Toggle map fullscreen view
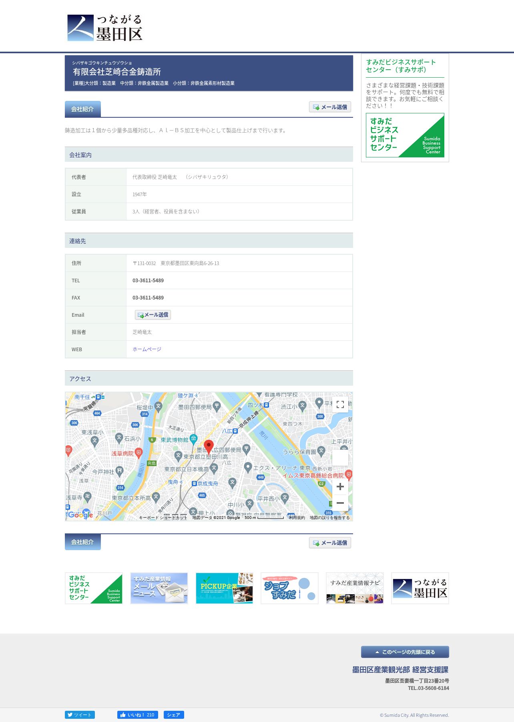This screenshot has width=514, height=722. (x=340, y=404)
